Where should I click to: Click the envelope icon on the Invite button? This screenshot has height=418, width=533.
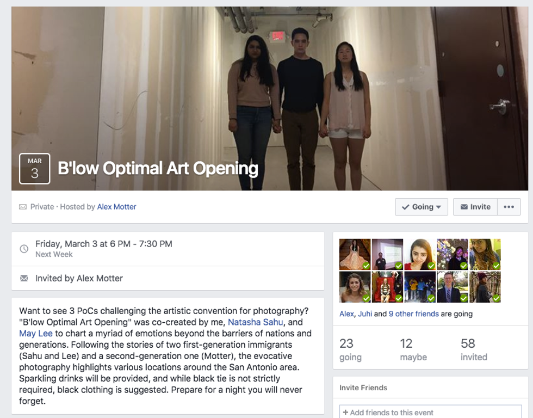point(464,207)
